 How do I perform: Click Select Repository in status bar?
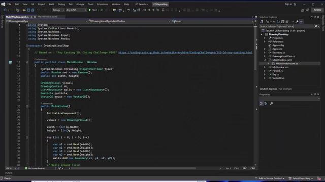pyautogui.click(x=301, y=178)
